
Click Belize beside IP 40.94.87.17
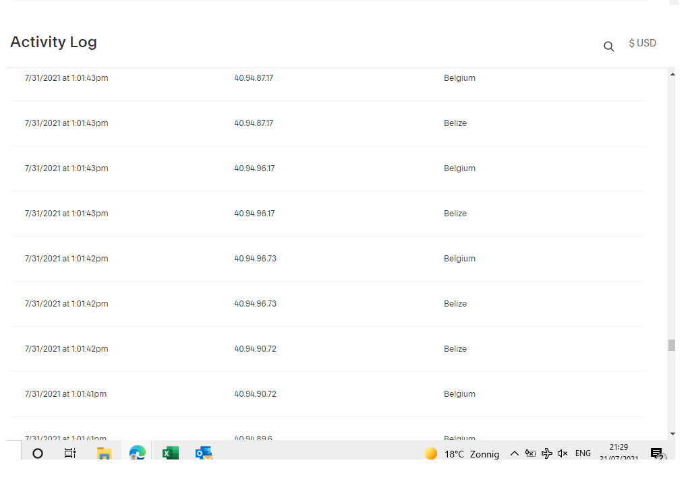455,123
